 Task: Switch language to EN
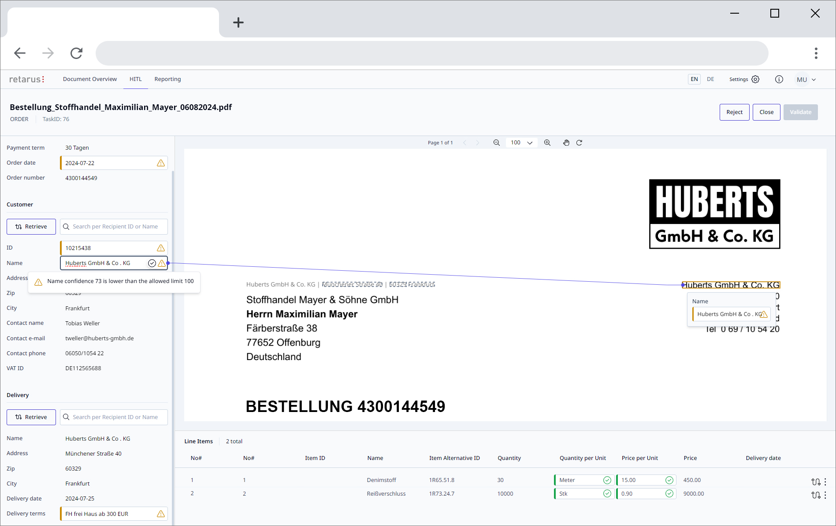(x=695, y=79)
